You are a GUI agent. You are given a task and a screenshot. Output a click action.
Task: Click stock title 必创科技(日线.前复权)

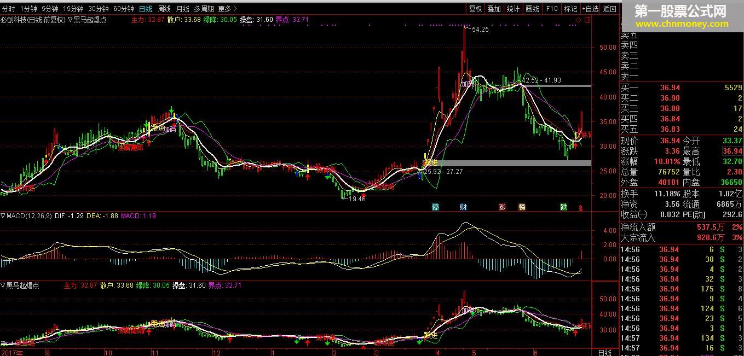[x=33, y=19]
